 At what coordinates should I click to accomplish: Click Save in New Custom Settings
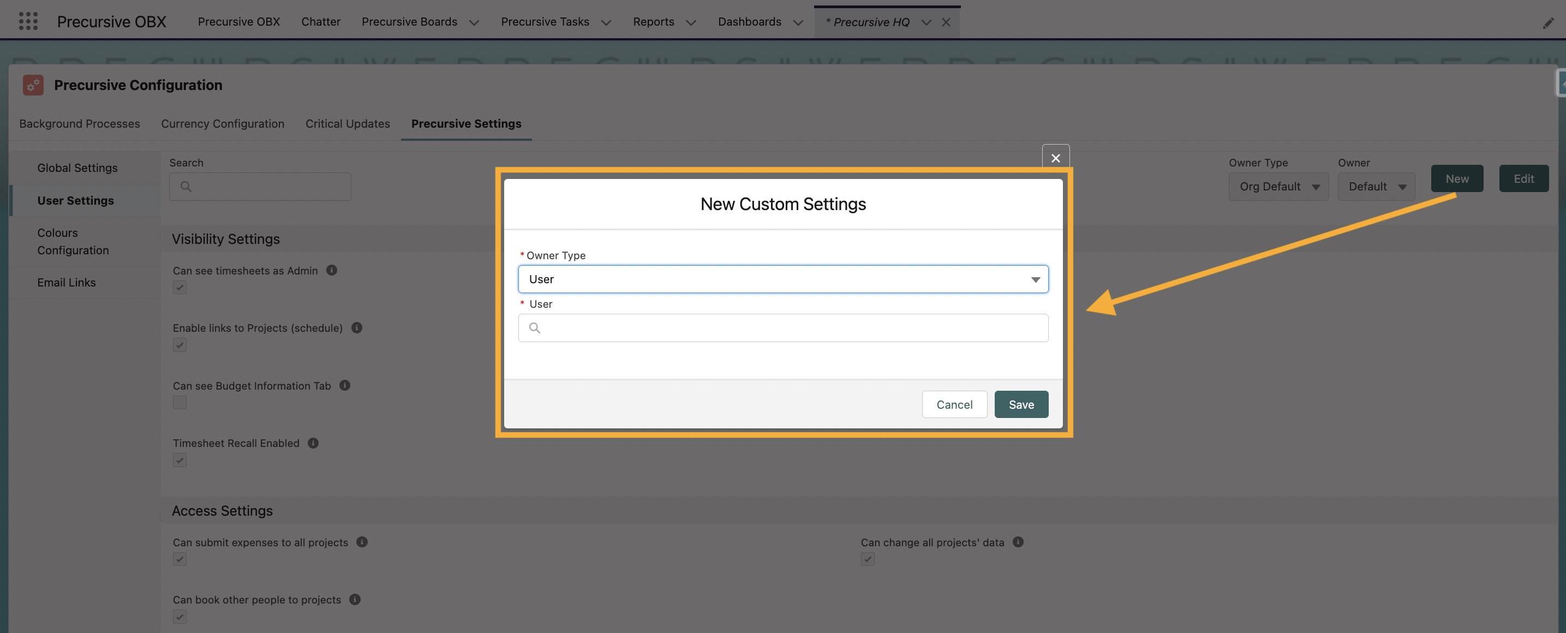coord(1021,404)
